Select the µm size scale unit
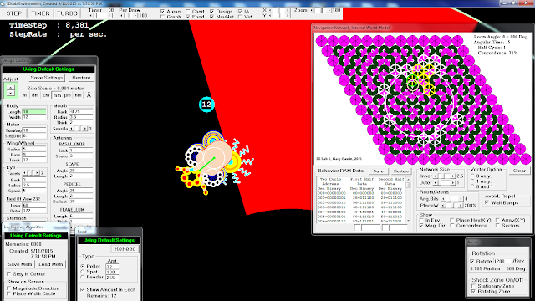 click(68, 95)
